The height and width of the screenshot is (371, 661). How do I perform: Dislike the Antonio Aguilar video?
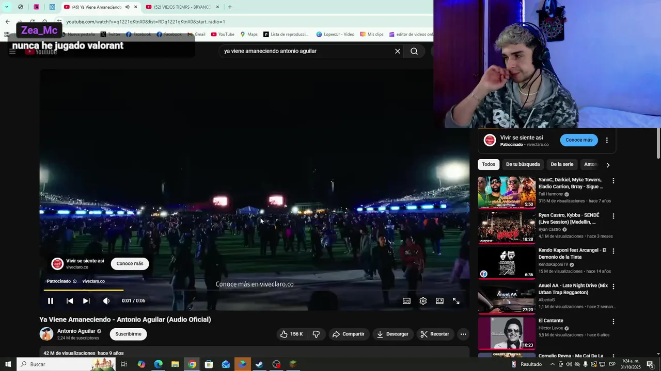[316, 334]
